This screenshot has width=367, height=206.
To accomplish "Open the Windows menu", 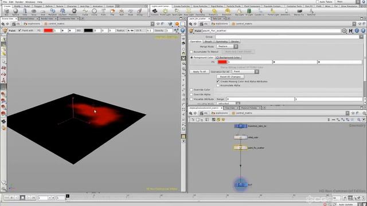I will click(30, 2).
